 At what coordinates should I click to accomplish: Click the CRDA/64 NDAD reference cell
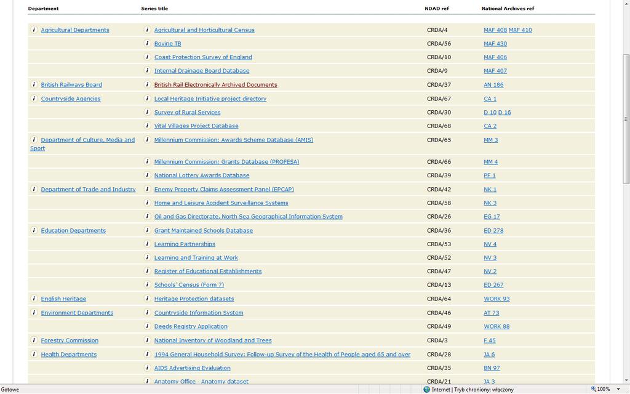(439, 299)
